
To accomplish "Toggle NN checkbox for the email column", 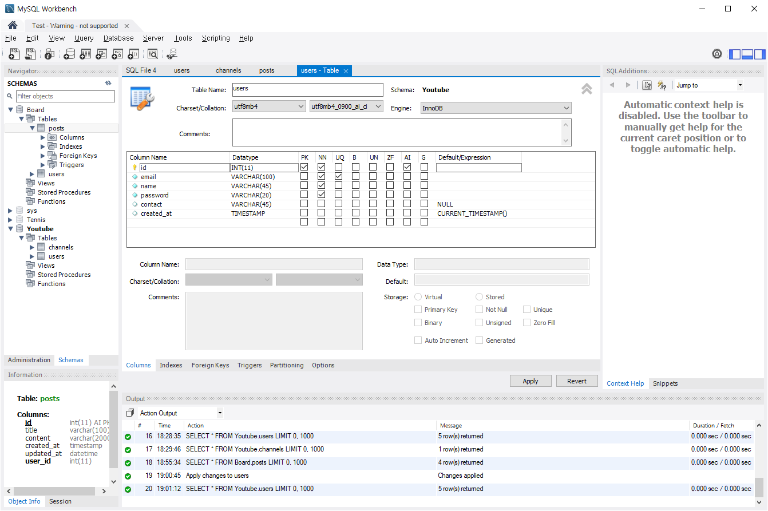I will point(321,176).
